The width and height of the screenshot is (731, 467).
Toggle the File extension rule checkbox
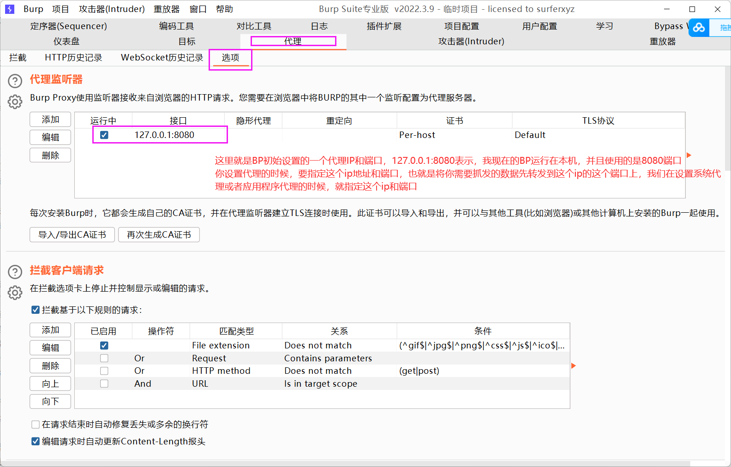coord(104,346)
